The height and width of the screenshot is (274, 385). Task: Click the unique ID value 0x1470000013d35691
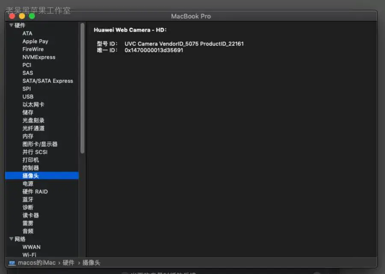(x=154, y=50)
